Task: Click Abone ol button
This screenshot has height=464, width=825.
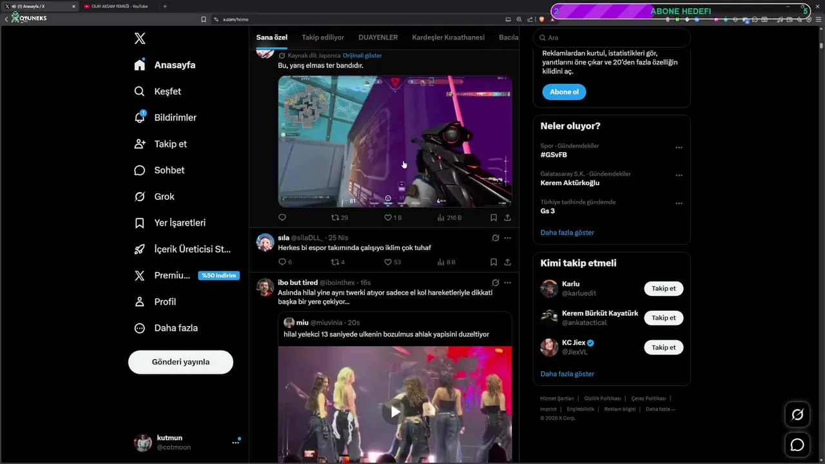Action: pyautogui.click(x=564, y=92)
